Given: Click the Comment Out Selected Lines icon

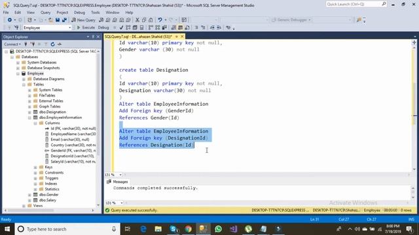Looking at the screenshot, I should pos(196,27).
